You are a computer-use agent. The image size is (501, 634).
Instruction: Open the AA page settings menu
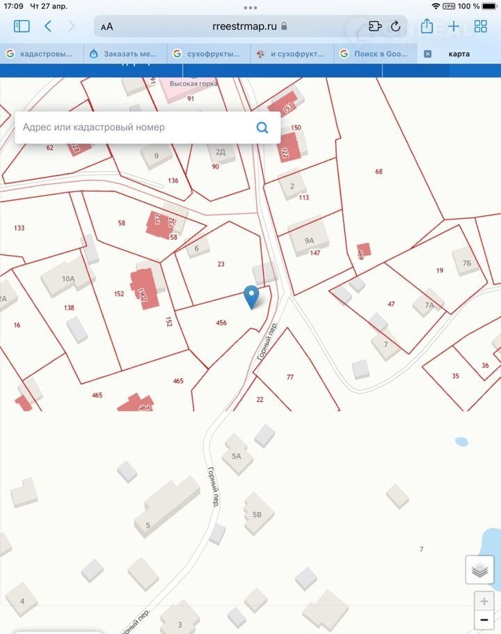(106, 26)
